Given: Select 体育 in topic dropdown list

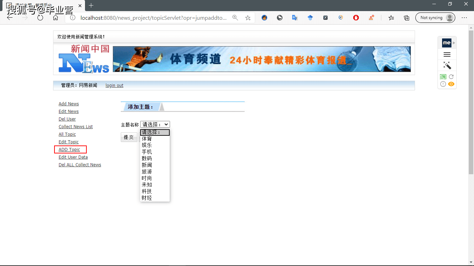Looking at the screenshot, I should point(155,139).
